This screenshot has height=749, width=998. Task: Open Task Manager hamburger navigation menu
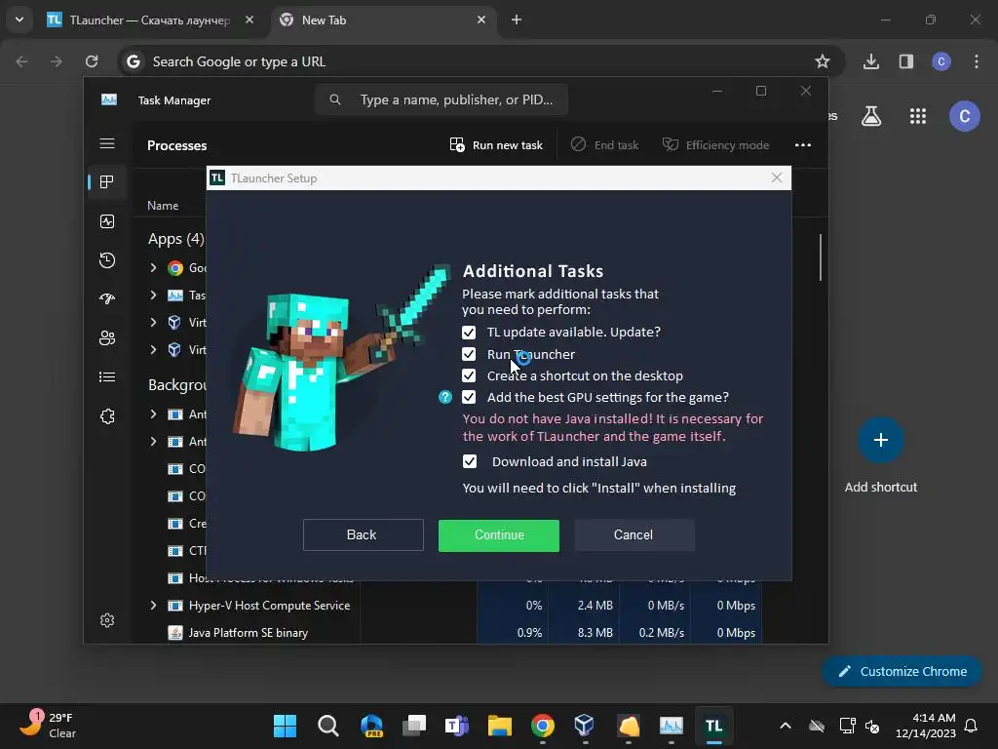click(107, 144)
